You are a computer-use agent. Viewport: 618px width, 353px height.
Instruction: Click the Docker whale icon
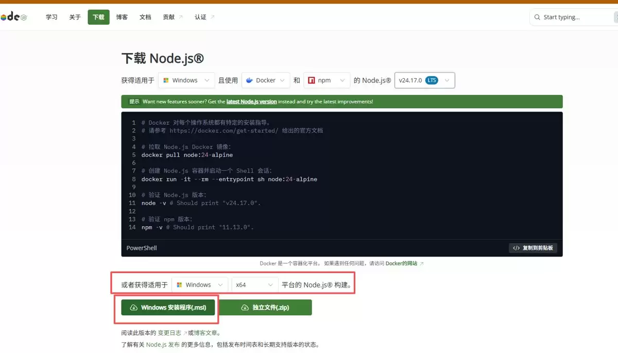click(x=249, y=80)
